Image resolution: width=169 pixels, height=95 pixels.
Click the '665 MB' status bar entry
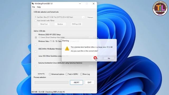tap(34, 92)
